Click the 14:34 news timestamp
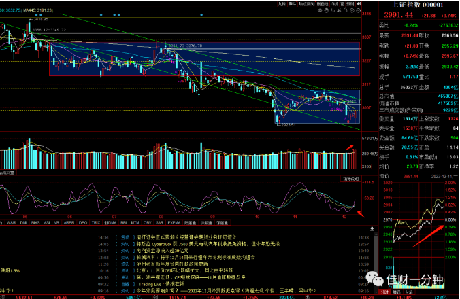This screenshot has width=460, height=299. (103, 238)
